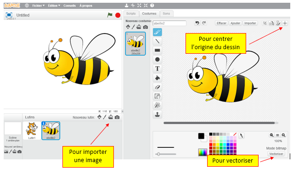Open the Sons tab
Image resolution: width=293 pixels, height=169 pixels.
click(166, 14)
